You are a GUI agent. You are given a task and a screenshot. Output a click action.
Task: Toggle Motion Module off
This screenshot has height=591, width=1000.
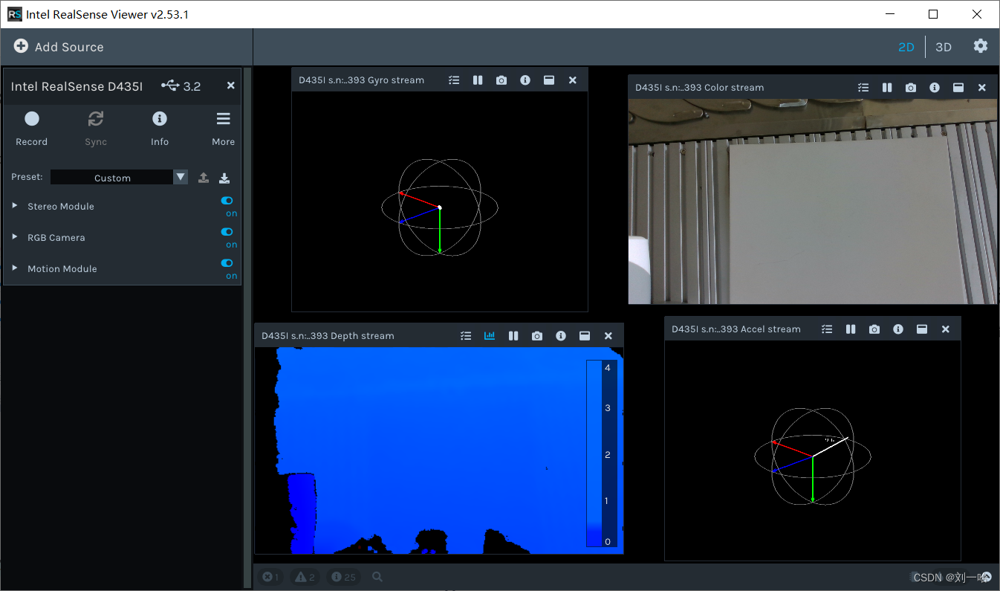(227, 263)
